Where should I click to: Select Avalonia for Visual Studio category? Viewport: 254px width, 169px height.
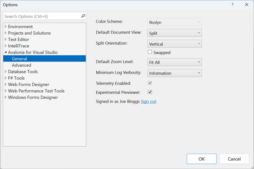coord(33,52)
